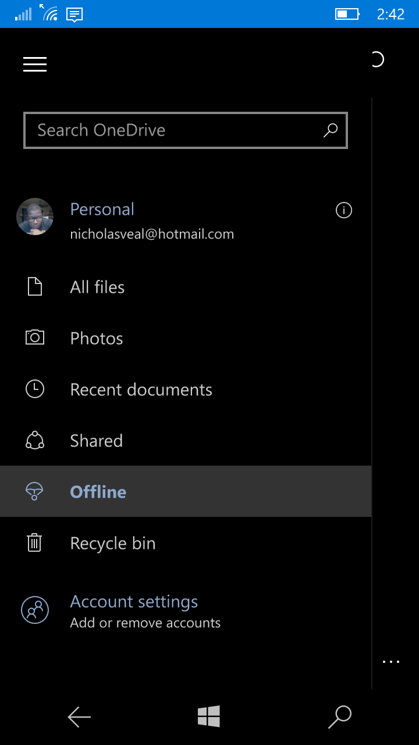This screenshot has height=745, width=419.
Task: Click the Recent documents clock icon
Action: 35,389
